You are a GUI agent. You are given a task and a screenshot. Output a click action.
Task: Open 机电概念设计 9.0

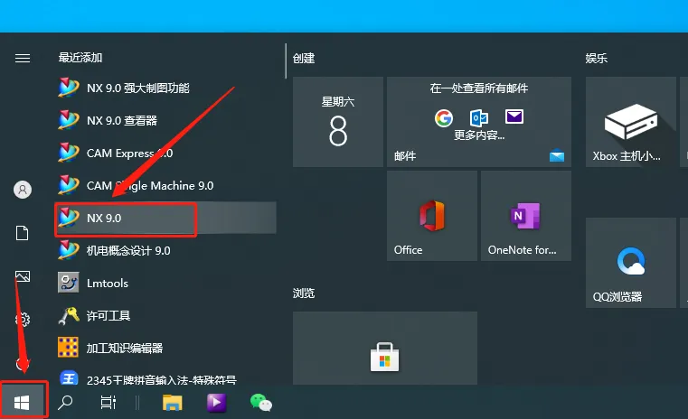(165, 250)
